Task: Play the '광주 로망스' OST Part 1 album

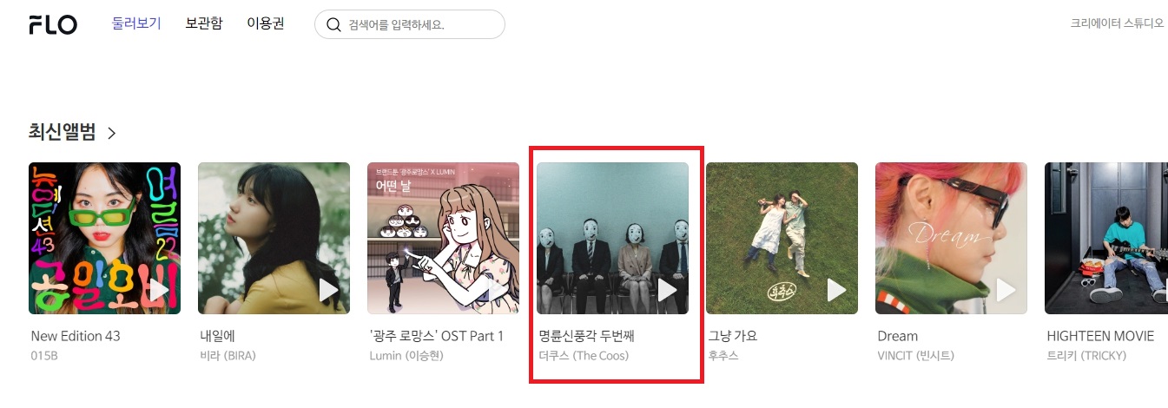Action: click(x=498, y=291)
